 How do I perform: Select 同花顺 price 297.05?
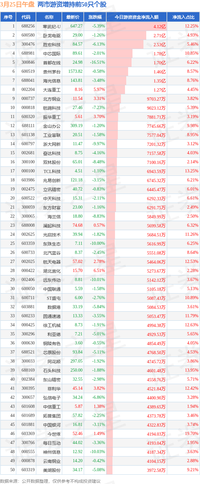click(77, 361)
